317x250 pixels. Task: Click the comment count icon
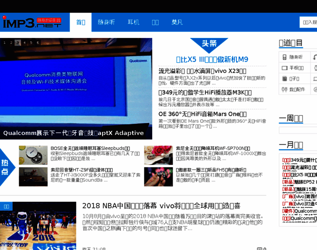click(259, 249)
